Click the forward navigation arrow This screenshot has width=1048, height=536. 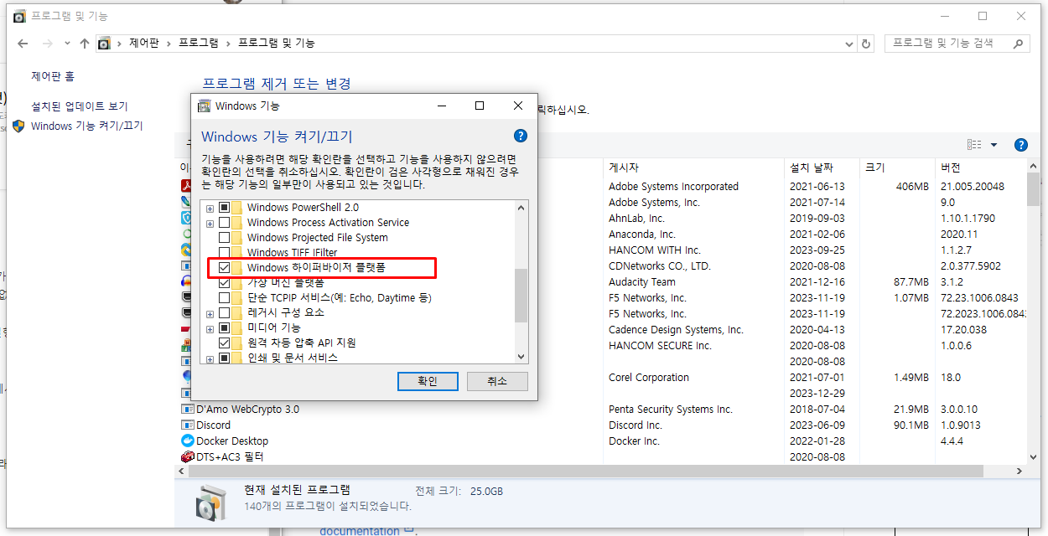(49, 43)
